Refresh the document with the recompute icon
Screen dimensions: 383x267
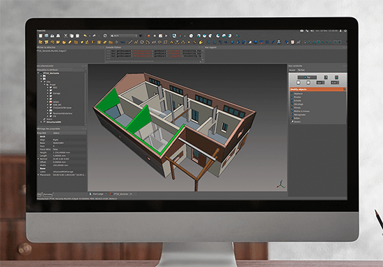pyautogui.click(x=105, y=36)
